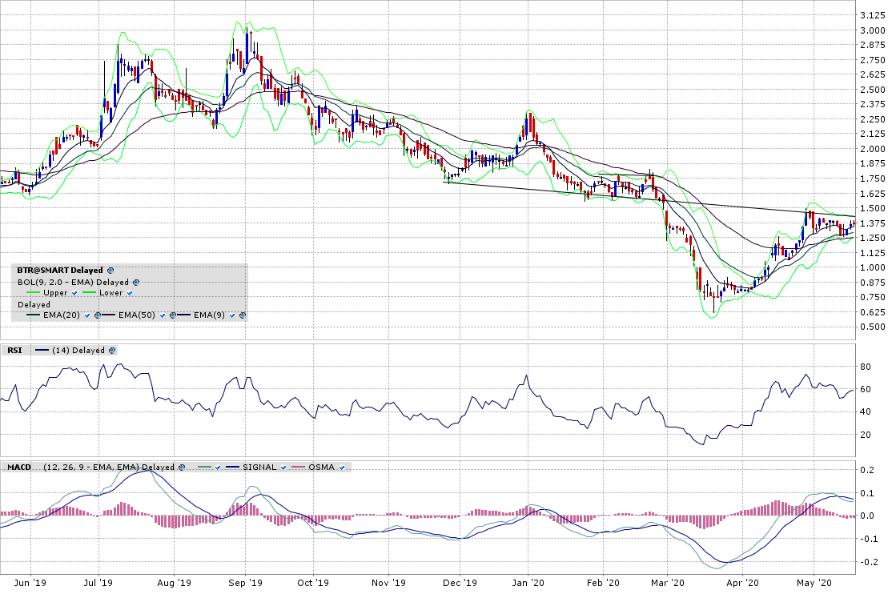Open the settings globe icon after EMA(9)

[x=243, y=315]
